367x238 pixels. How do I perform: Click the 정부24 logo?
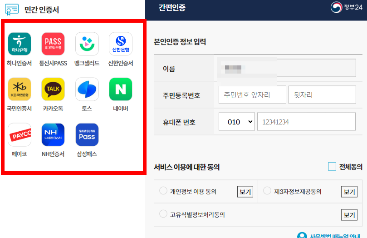pos(347,7)
